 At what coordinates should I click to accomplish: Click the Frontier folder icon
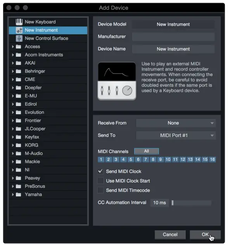[x=19, y=120]
